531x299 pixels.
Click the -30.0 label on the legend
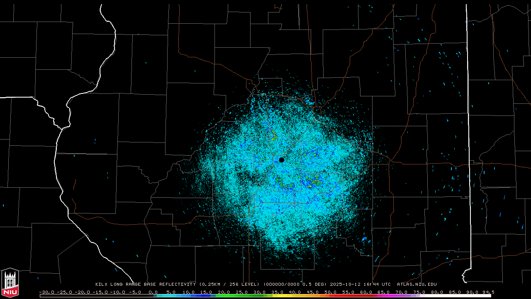(46, 292)
